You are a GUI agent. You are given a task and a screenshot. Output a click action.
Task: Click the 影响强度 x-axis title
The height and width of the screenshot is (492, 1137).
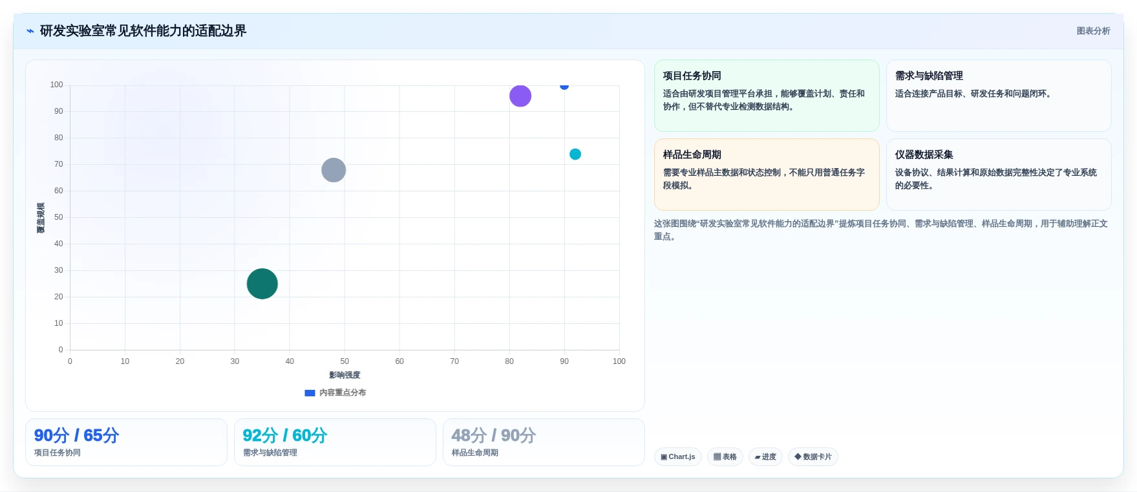point(345,375)
